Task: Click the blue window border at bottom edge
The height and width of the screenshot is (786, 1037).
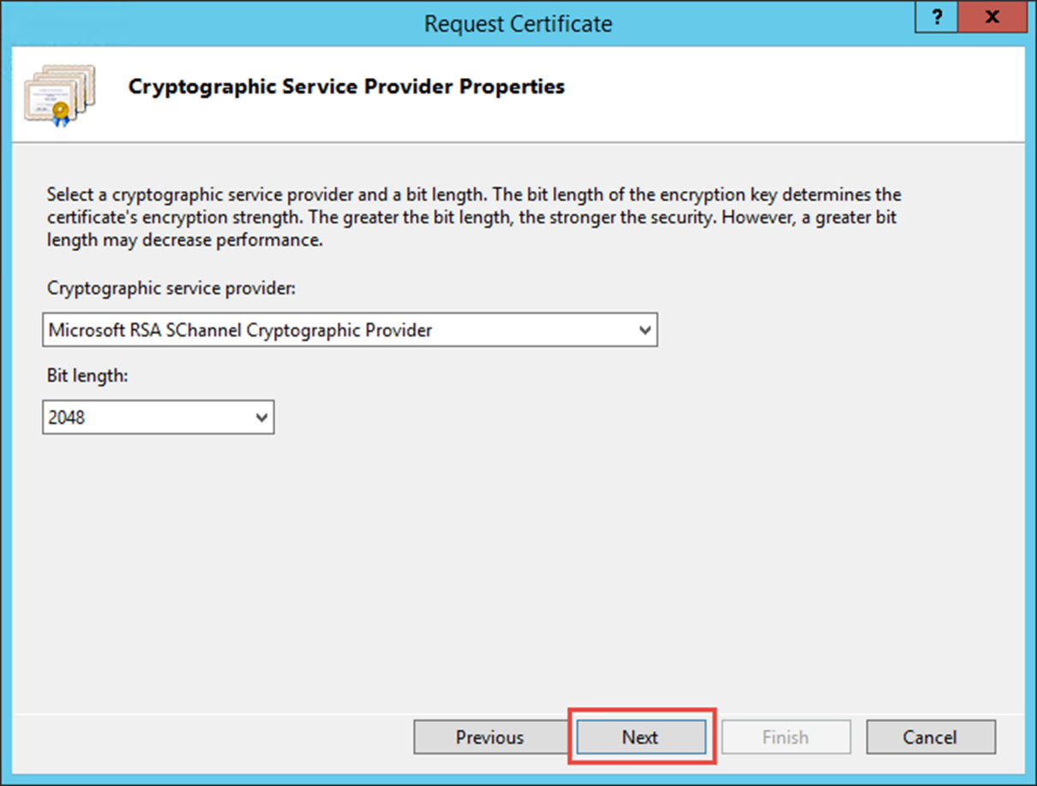Action: [x=518, y=781]
